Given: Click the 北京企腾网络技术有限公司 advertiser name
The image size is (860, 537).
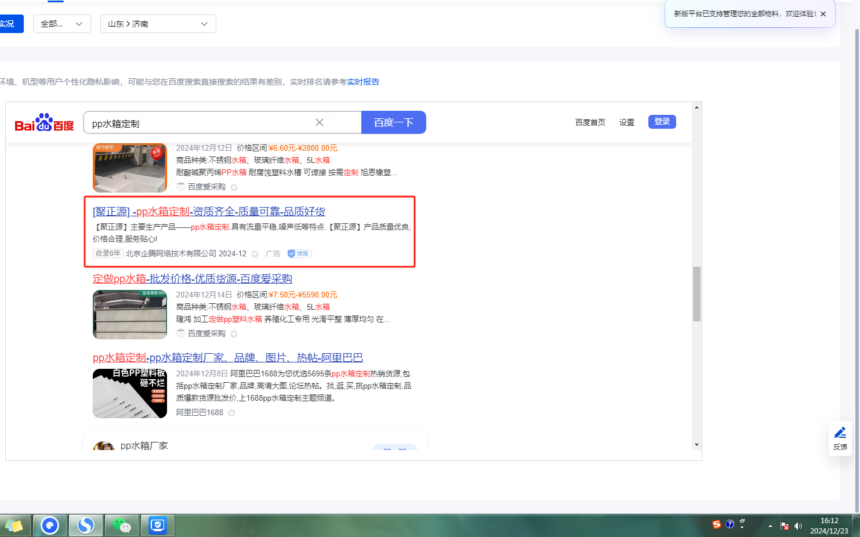Looking at the screenshot, I should [171, 253].
